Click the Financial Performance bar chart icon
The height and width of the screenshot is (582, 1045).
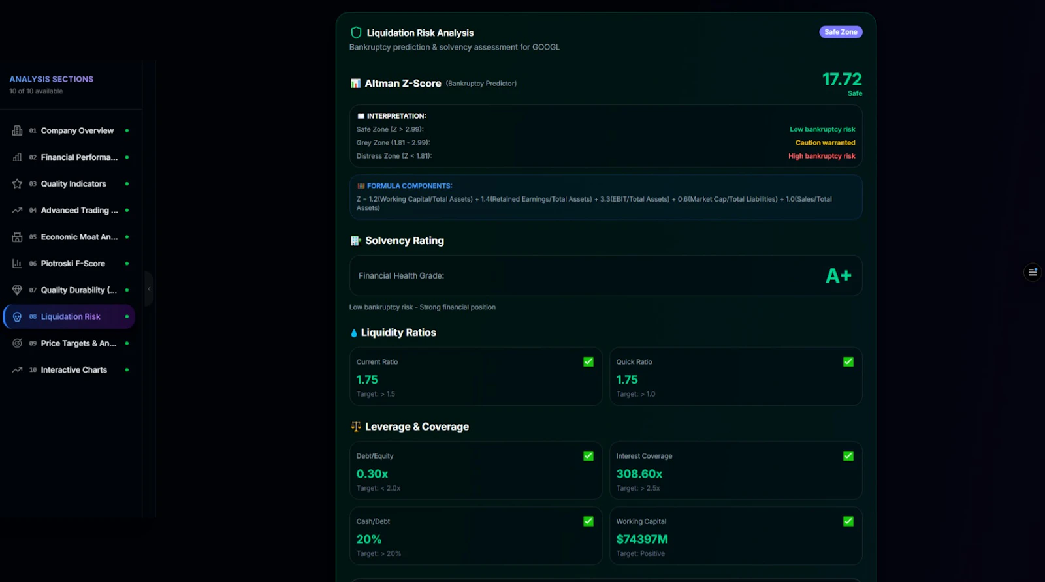point(17,157)
